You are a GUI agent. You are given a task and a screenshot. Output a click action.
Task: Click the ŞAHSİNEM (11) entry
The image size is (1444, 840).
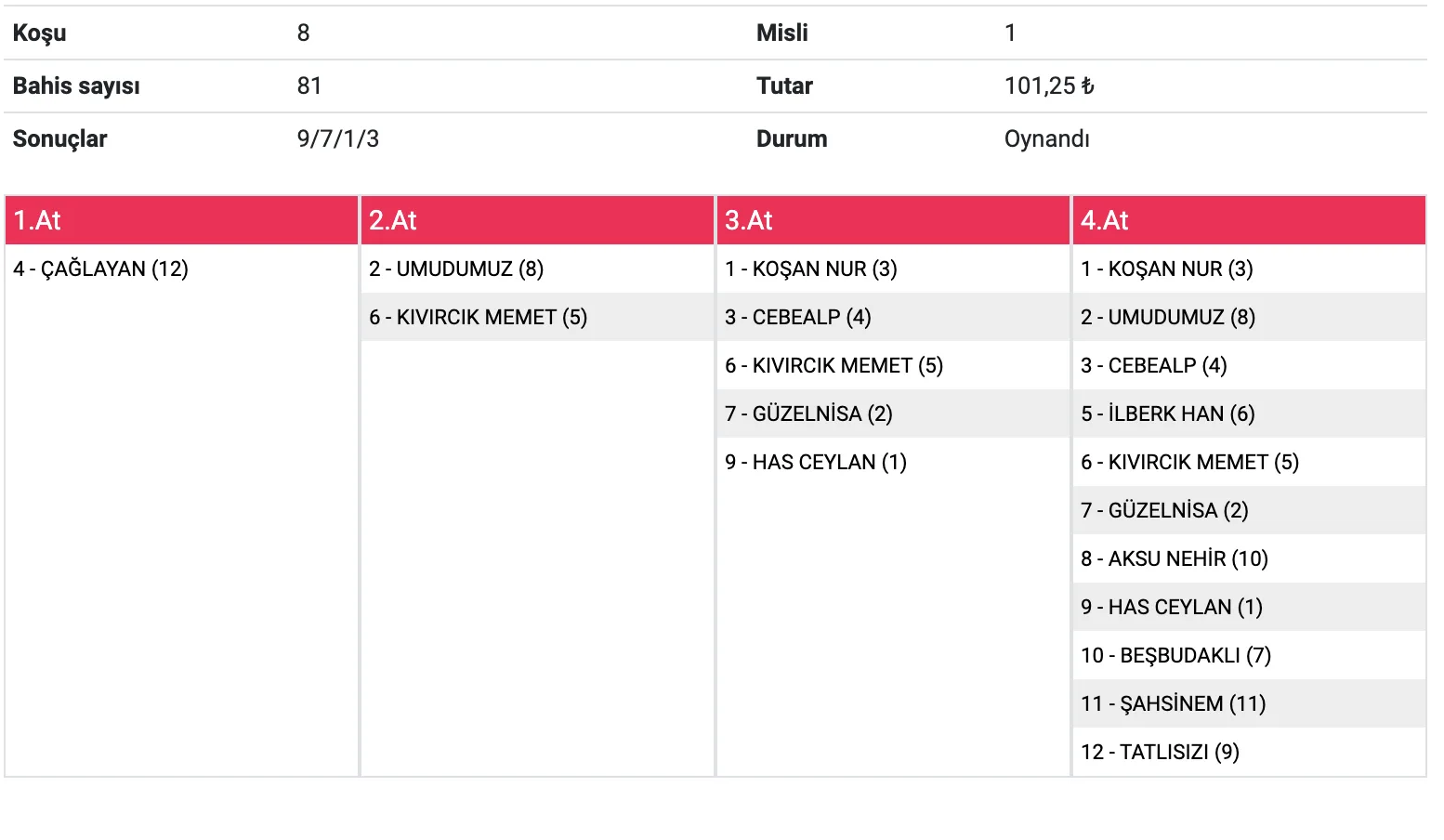1174,704
